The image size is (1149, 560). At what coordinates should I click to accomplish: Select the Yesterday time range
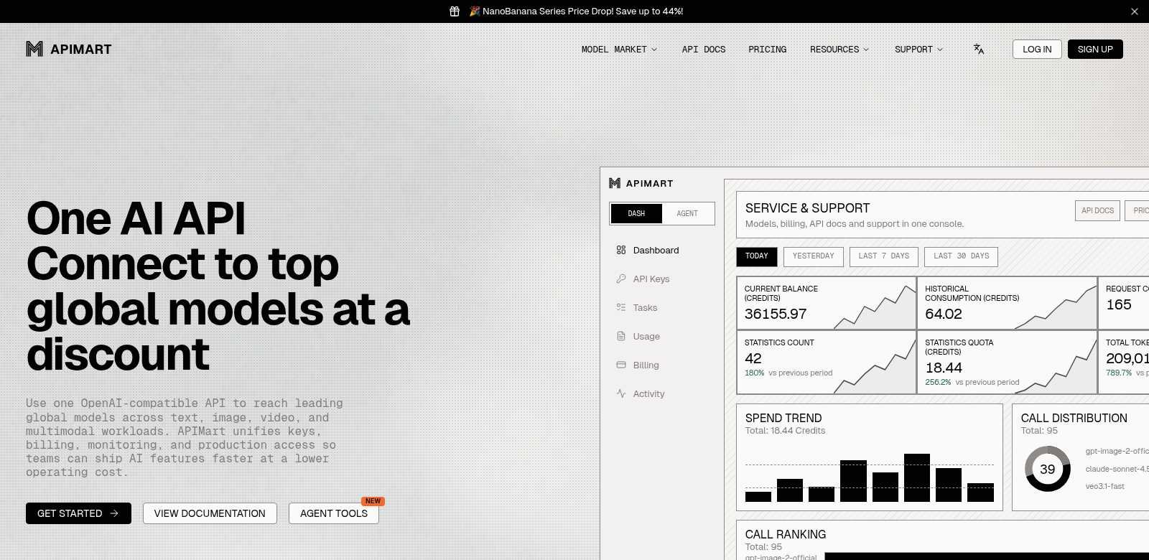pos(814,256)
